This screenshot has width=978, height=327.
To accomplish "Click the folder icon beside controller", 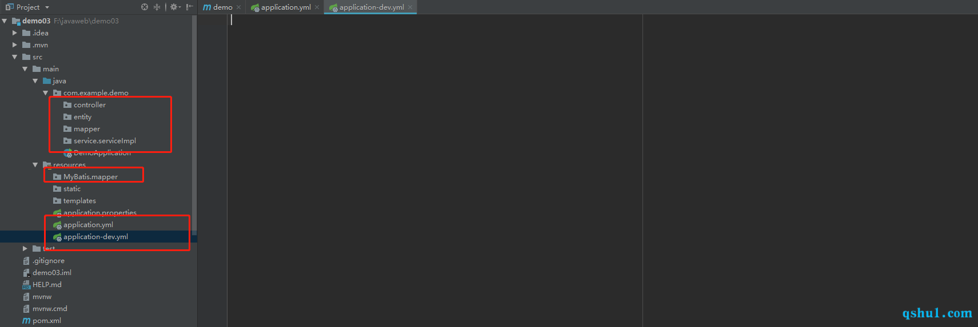I will click(67, 105).
